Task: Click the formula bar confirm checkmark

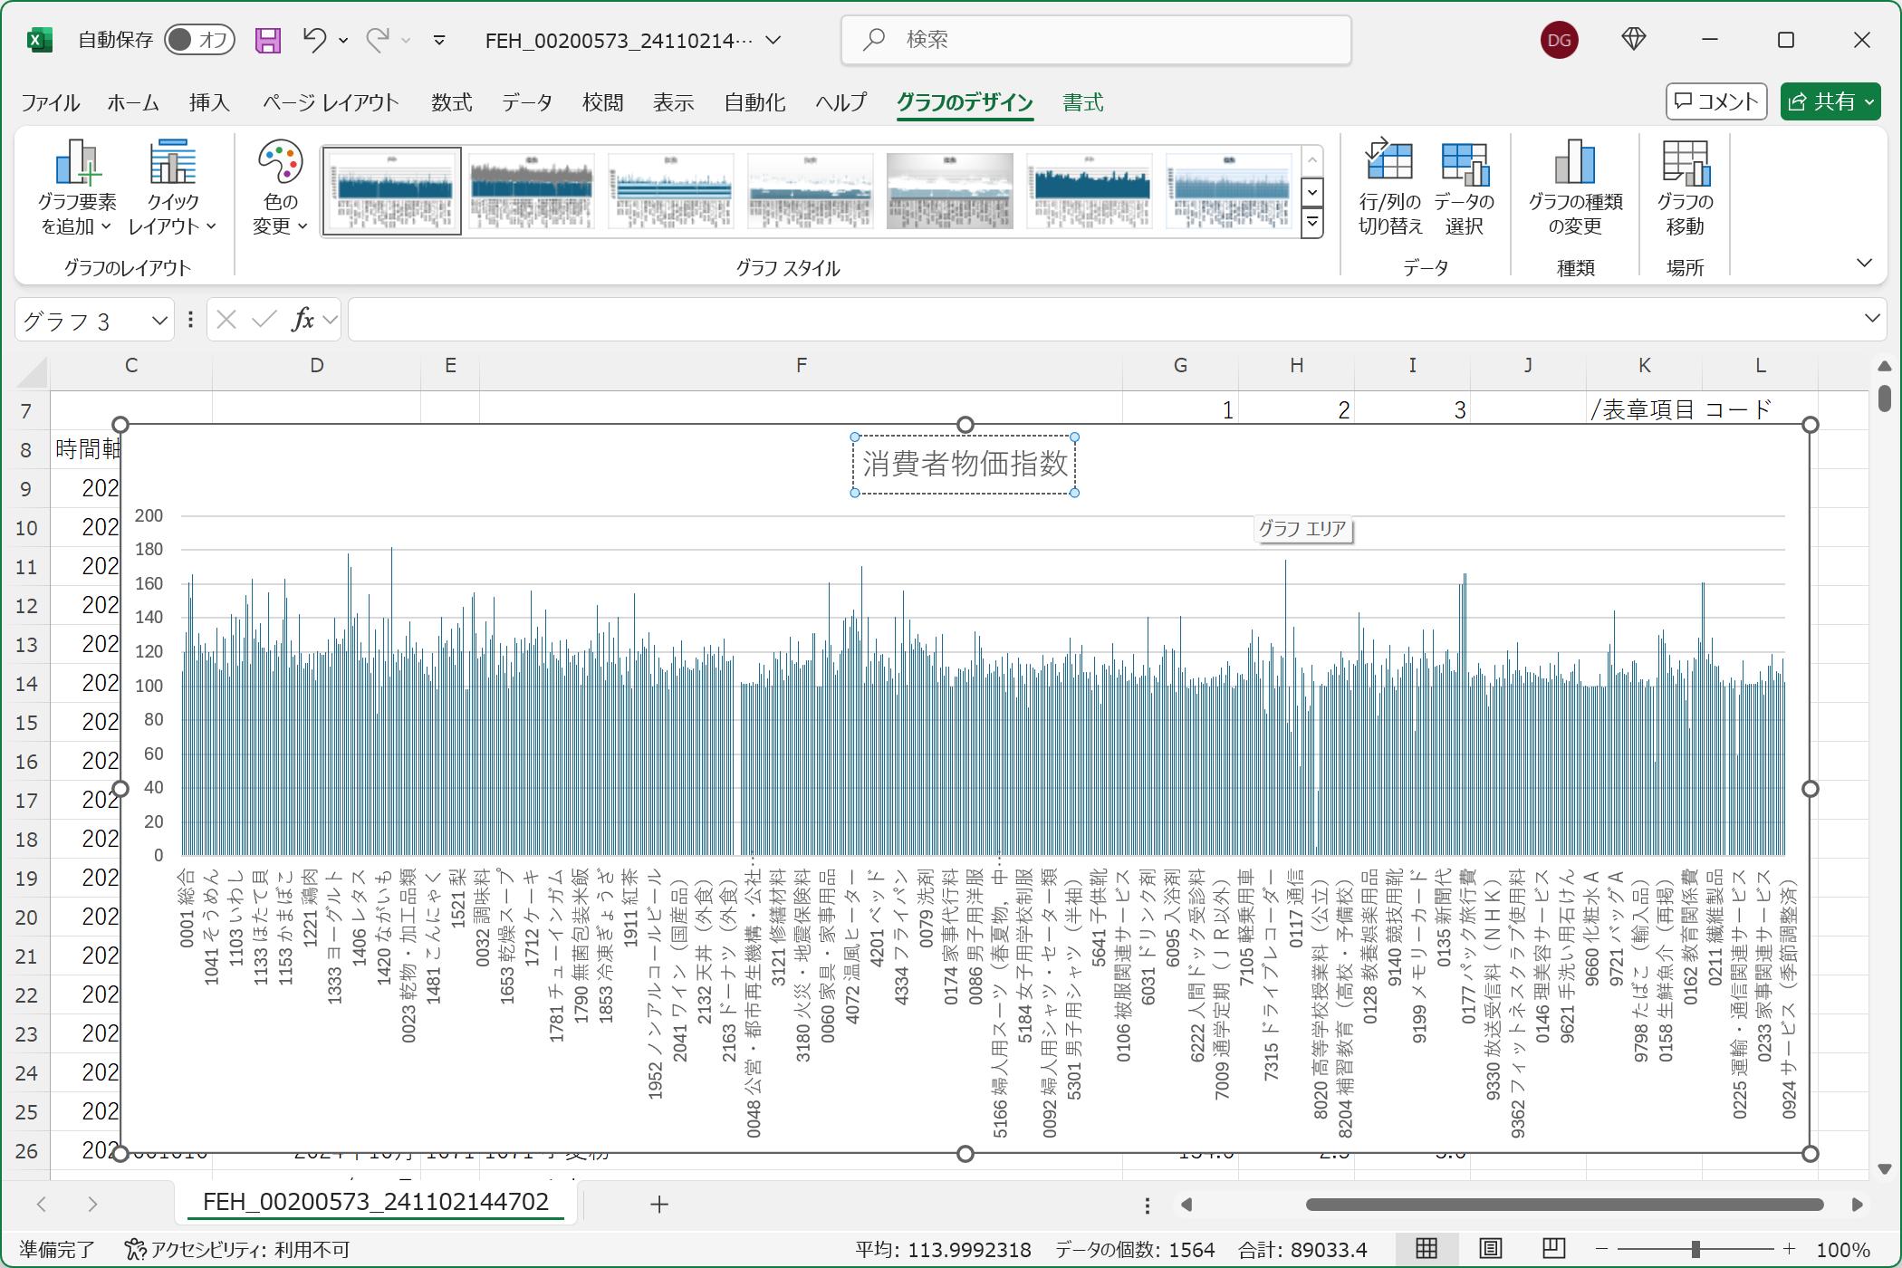Action: tap(264, 320)
